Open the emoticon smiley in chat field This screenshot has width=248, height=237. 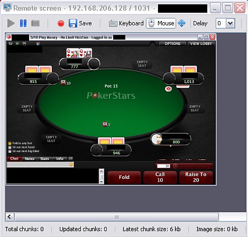click(x=71, y=164)
